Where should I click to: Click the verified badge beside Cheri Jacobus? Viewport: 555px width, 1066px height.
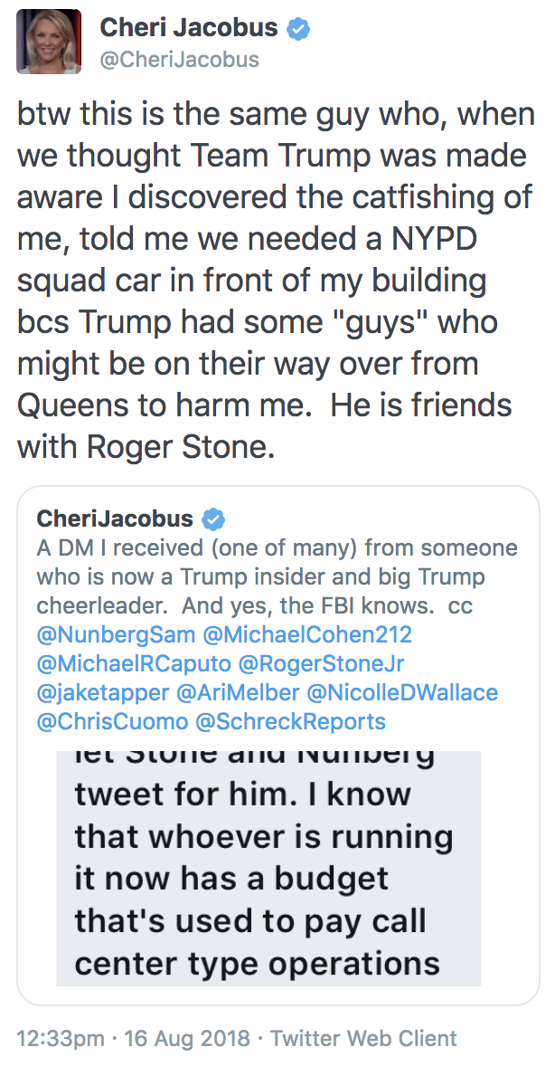[x=297, y=29]
